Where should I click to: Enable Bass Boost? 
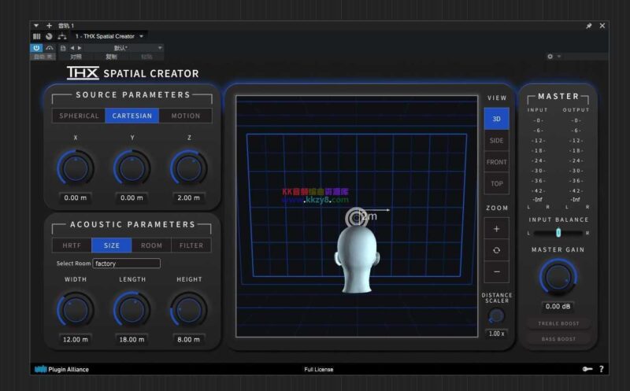558,339
